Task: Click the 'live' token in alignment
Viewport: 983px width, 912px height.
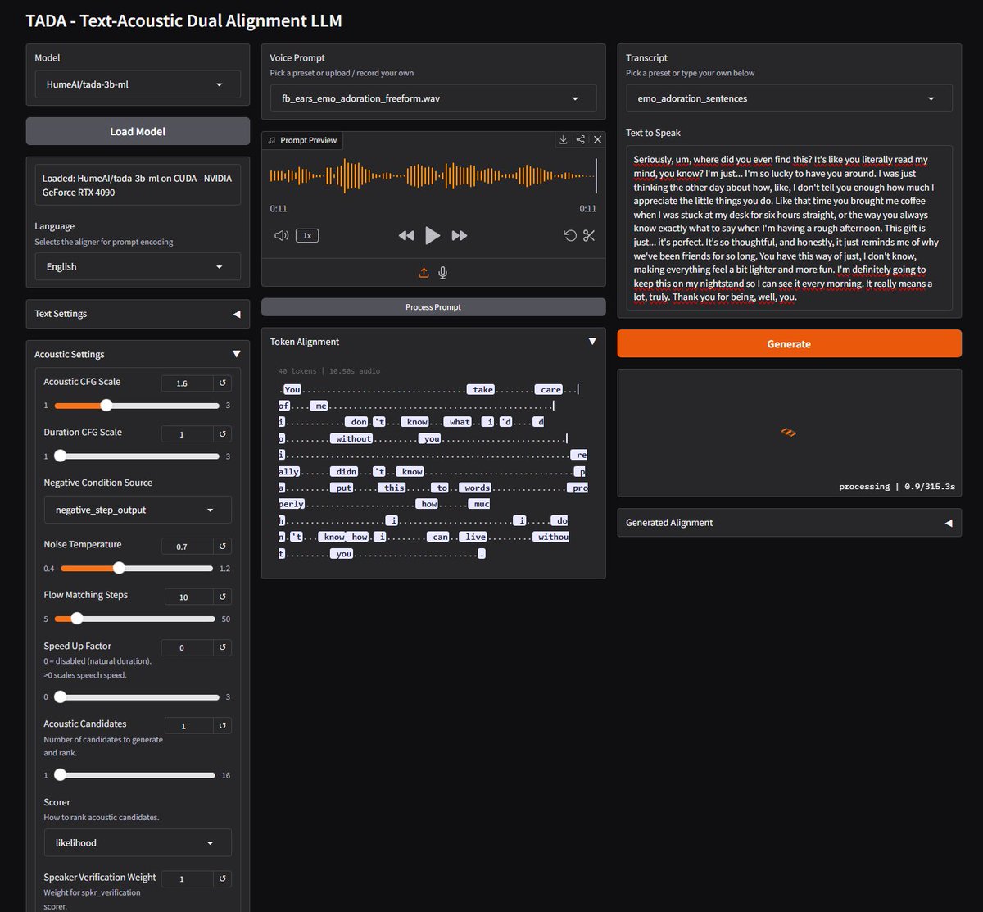Action: (472, 538)
